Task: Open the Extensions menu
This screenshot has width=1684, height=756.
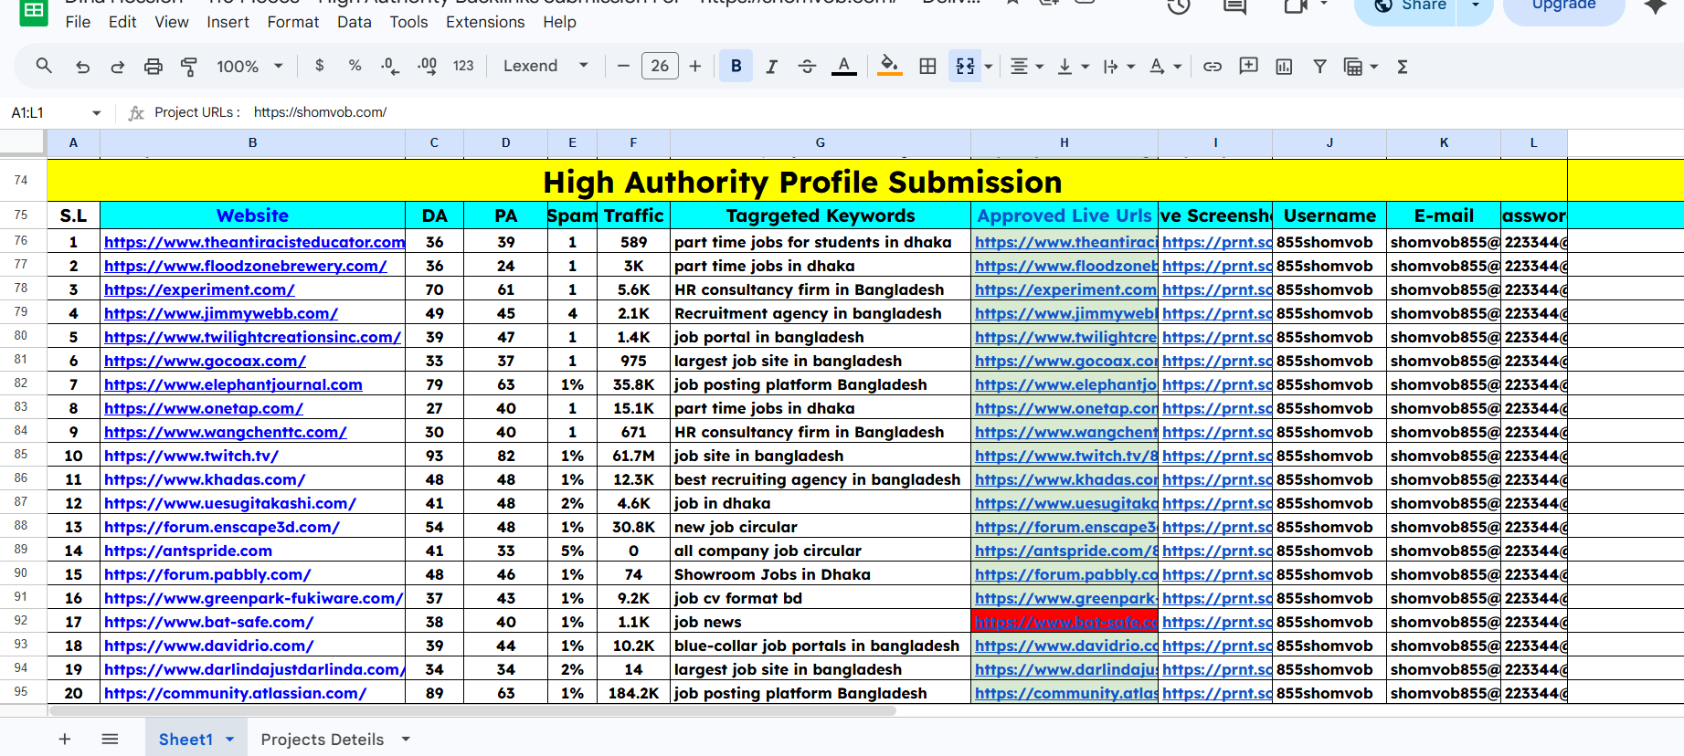Action: 485,22
